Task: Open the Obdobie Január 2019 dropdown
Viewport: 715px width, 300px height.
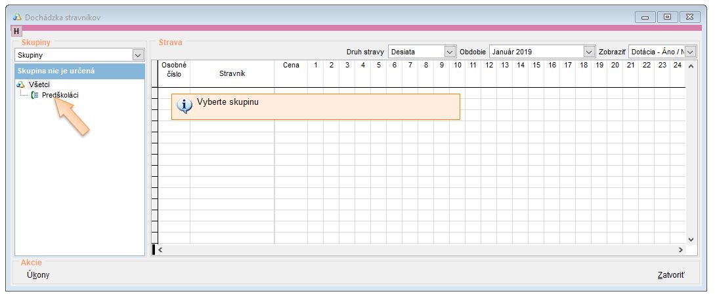Action: coord(588,52)
